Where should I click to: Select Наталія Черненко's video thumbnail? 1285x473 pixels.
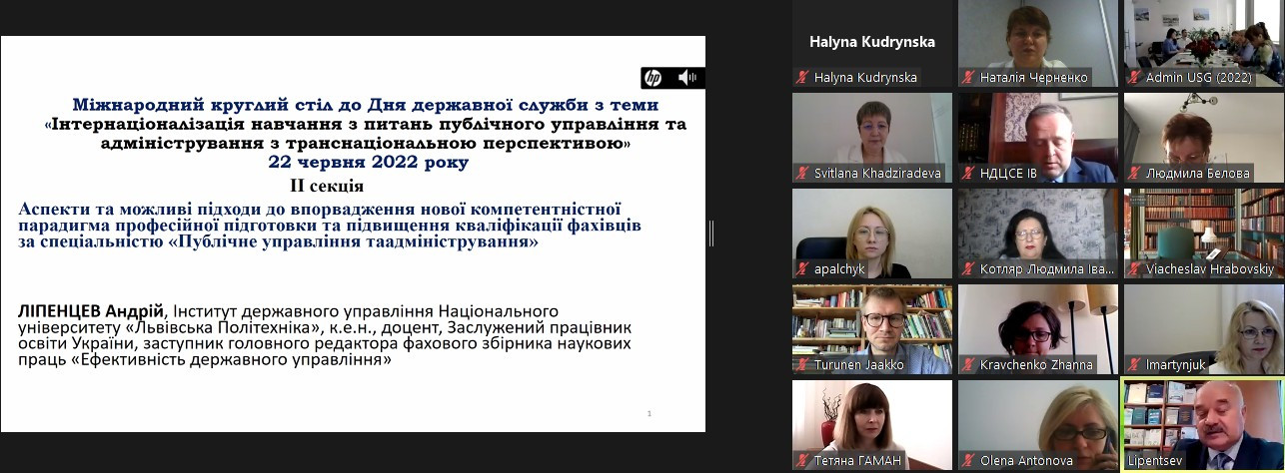1038,43
